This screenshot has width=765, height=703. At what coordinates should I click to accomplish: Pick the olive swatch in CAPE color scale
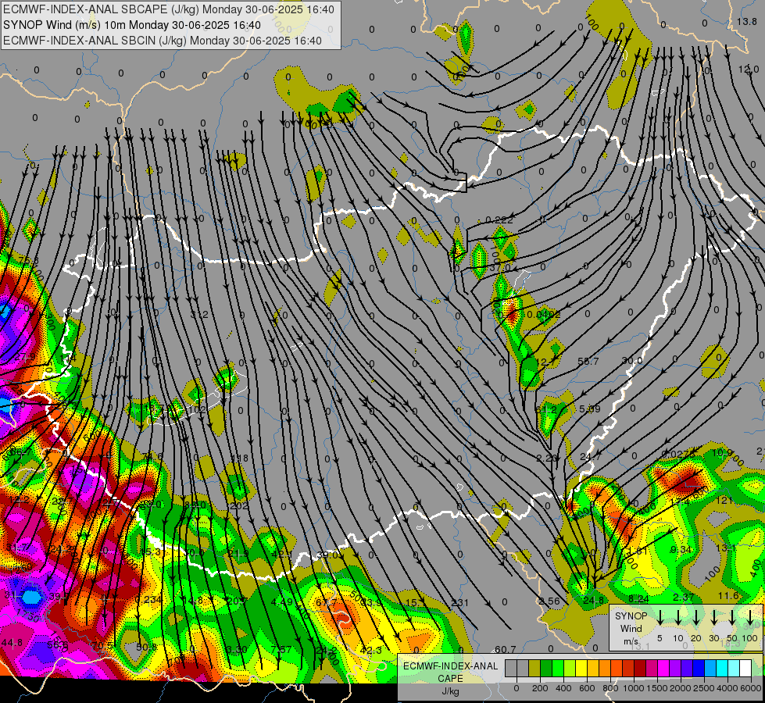click(534, 668)
